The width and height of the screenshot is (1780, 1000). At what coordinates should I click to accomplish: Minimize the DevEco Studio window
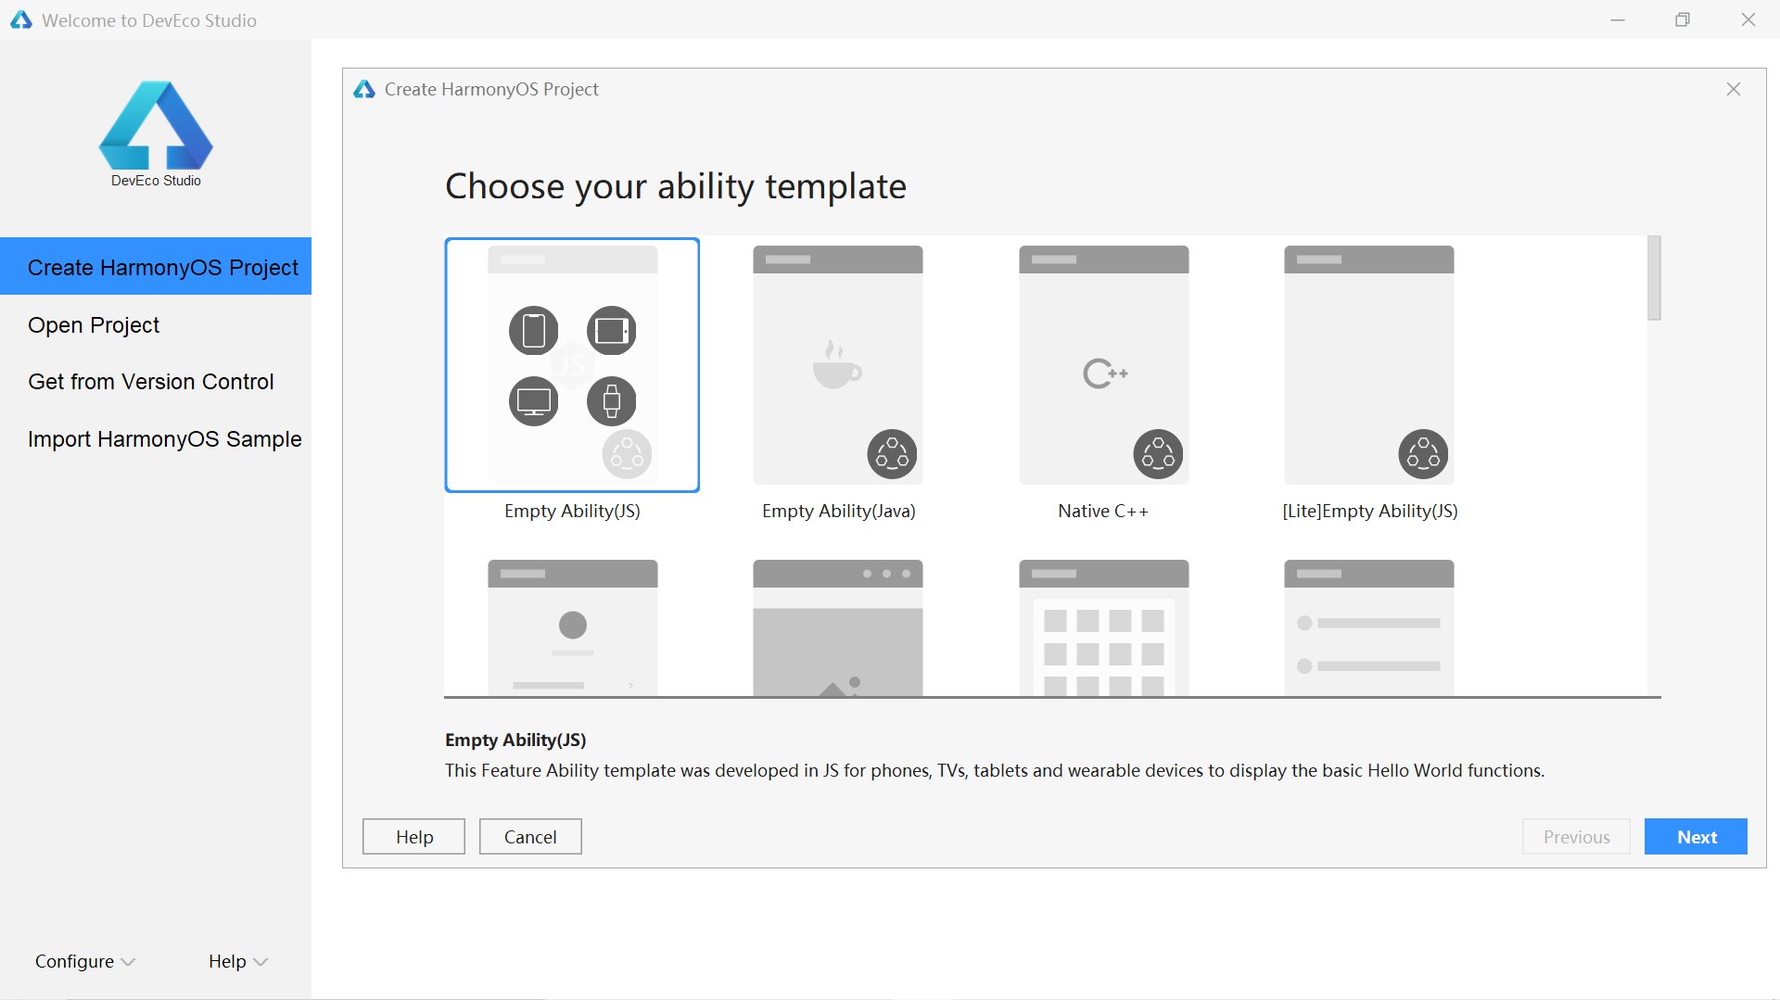click(1618, 19)
